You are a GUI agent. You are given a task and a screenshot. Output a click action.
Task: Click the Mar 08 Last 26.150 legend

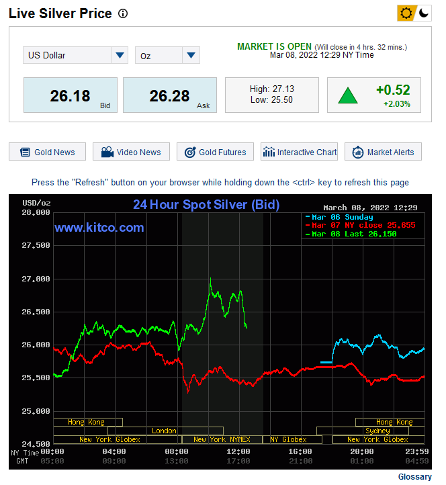pyautogui.click(x=351, y=234)
